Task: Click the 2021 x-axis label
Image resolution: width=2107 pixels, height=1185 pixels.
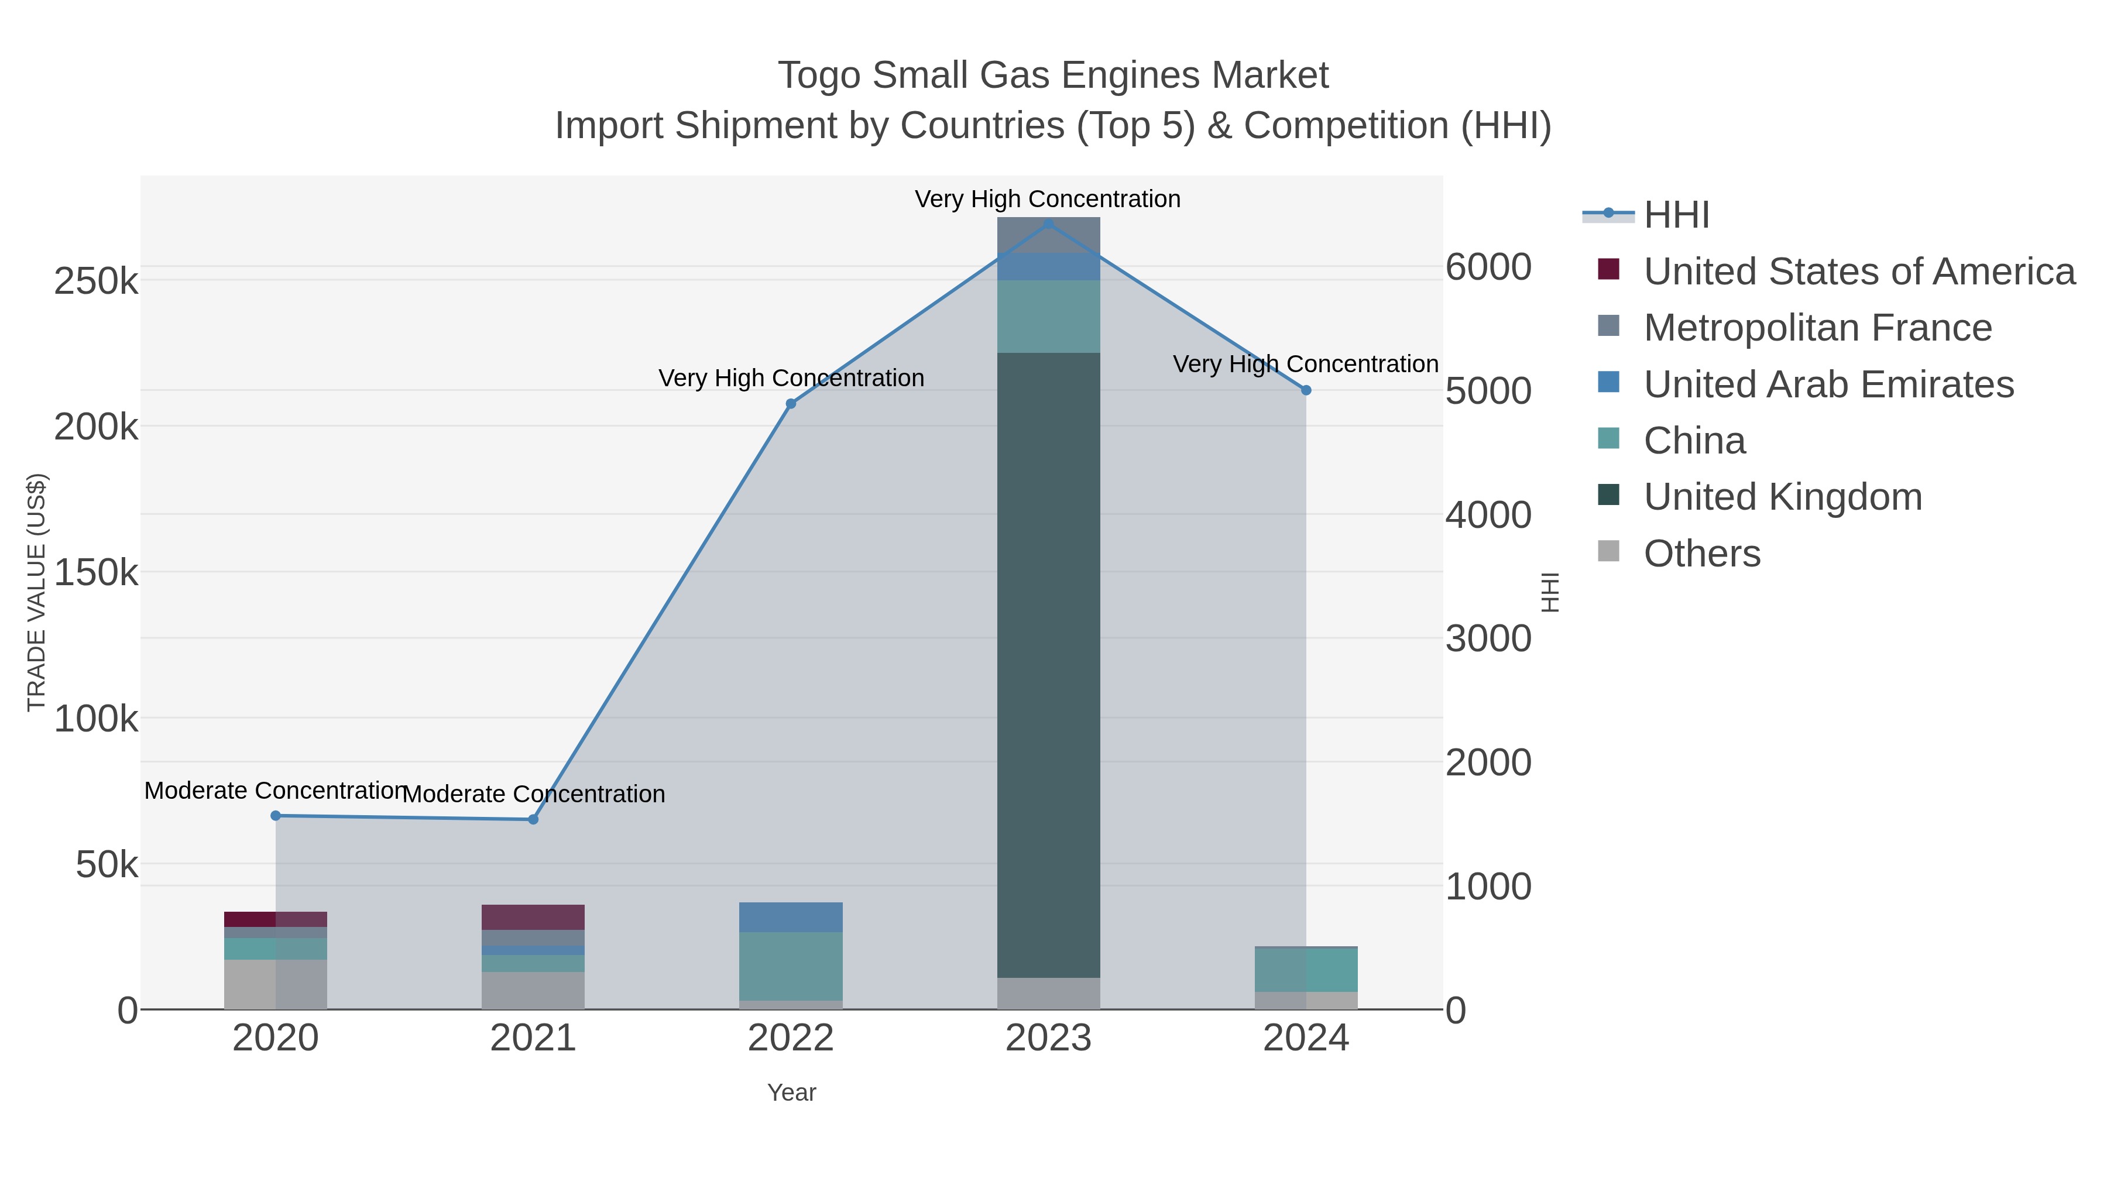Action: 533,1039
